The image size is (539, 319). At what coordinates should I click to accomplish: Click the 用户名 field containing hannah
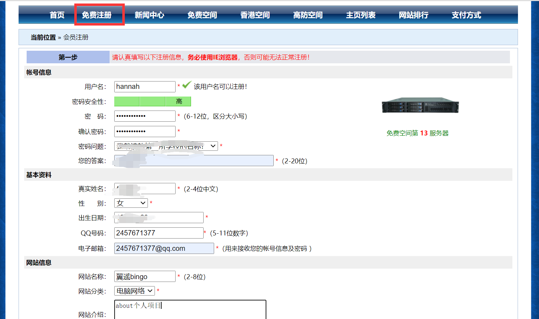tap(145, 87)
